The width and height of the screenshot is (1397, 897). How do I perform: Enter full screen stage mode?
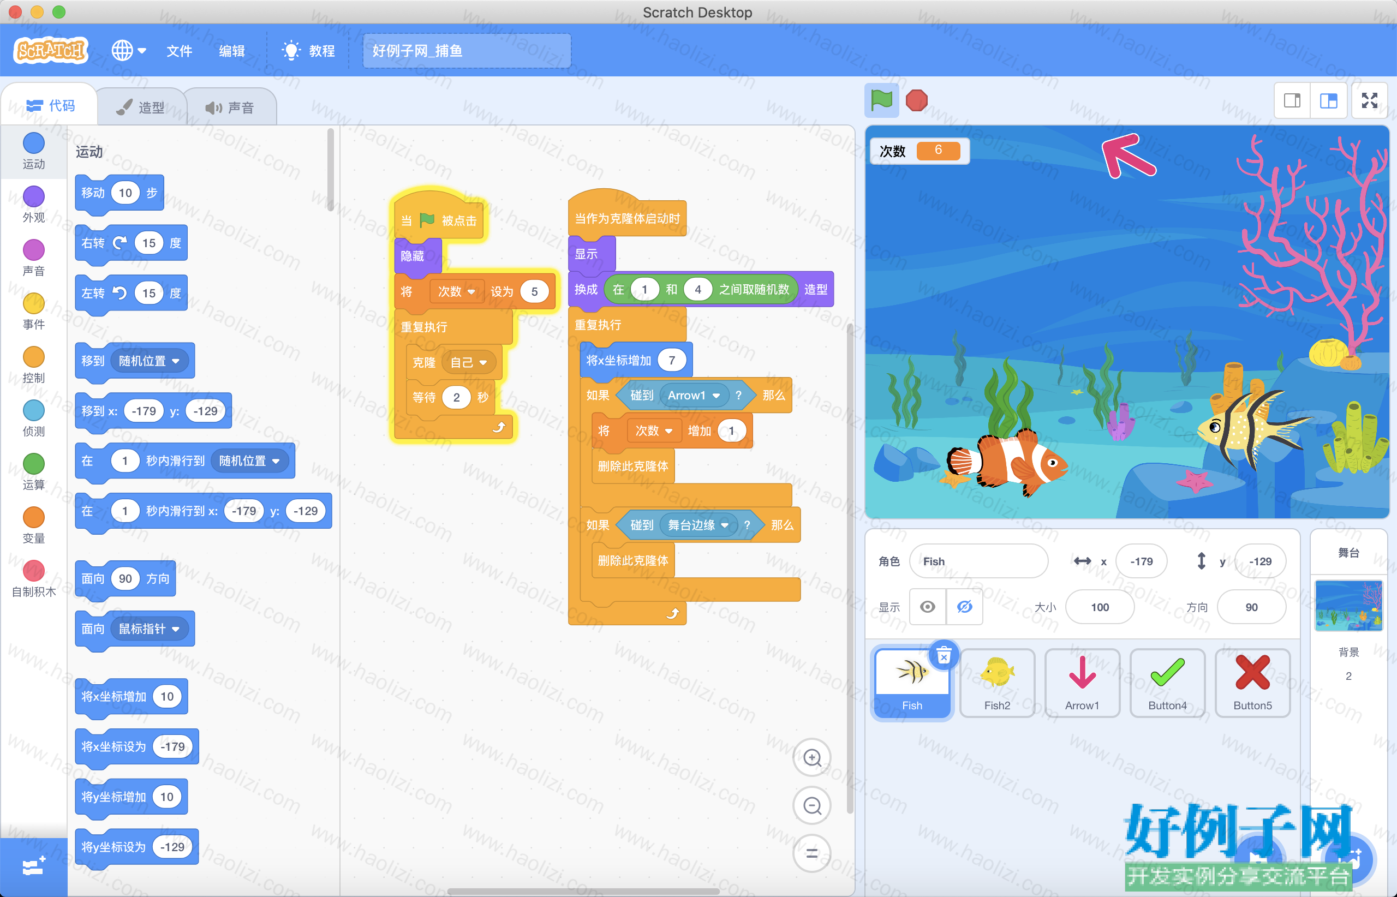[x=1370, y=101]
